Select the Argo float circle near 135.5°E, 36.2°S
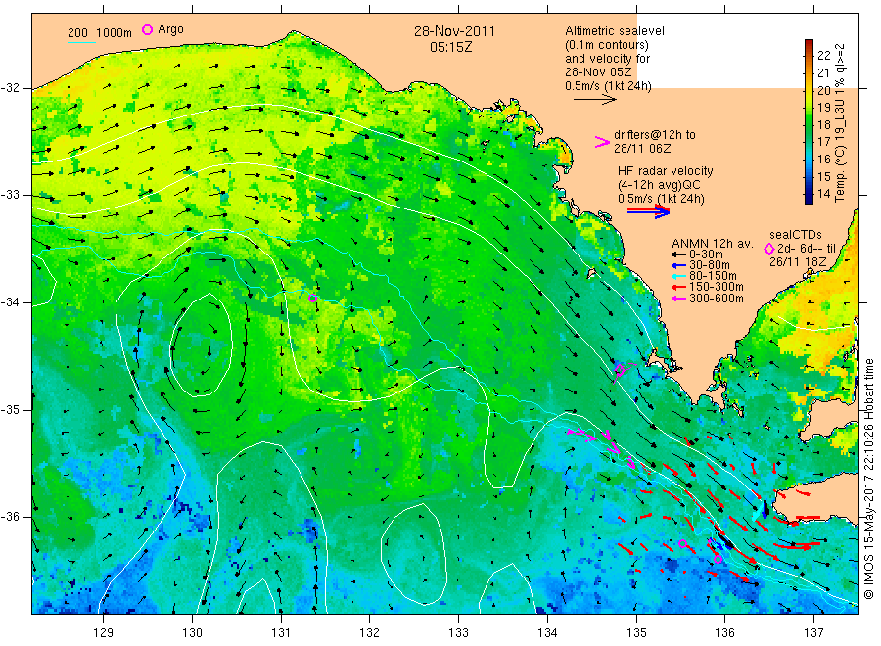The image size is (881, 646). point(682,544)
